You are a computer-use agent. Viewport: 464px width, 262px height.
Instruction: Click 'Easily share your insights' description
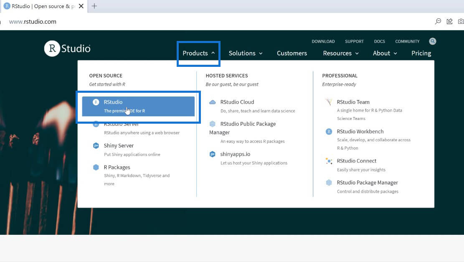[x=361, y=170]
